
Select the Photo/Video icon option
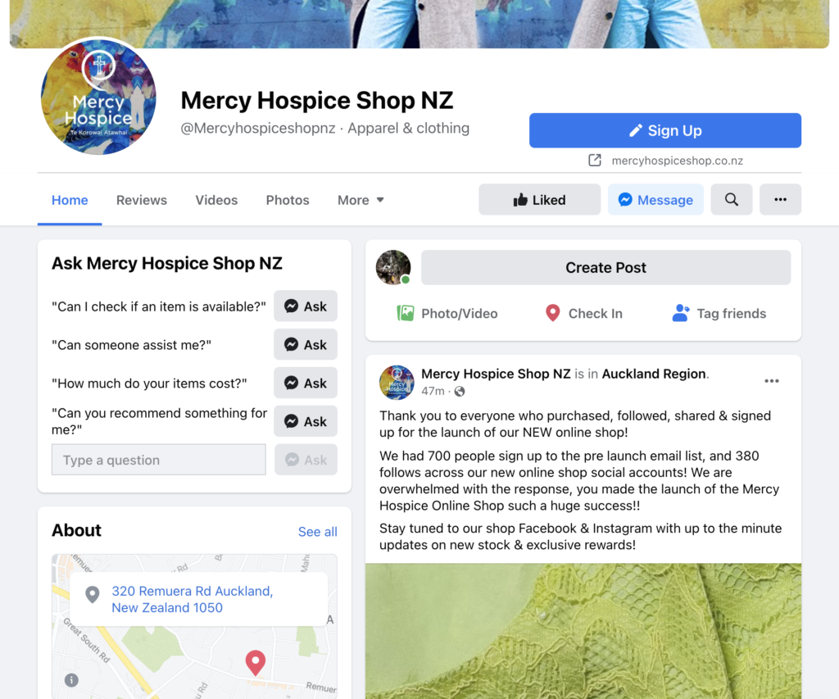pyautogui.click(x=405, y=313)
